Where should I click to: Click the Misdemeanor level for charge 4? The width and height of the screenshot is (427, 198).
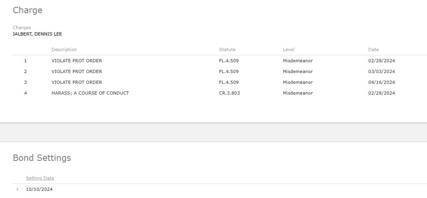(298, 93)
